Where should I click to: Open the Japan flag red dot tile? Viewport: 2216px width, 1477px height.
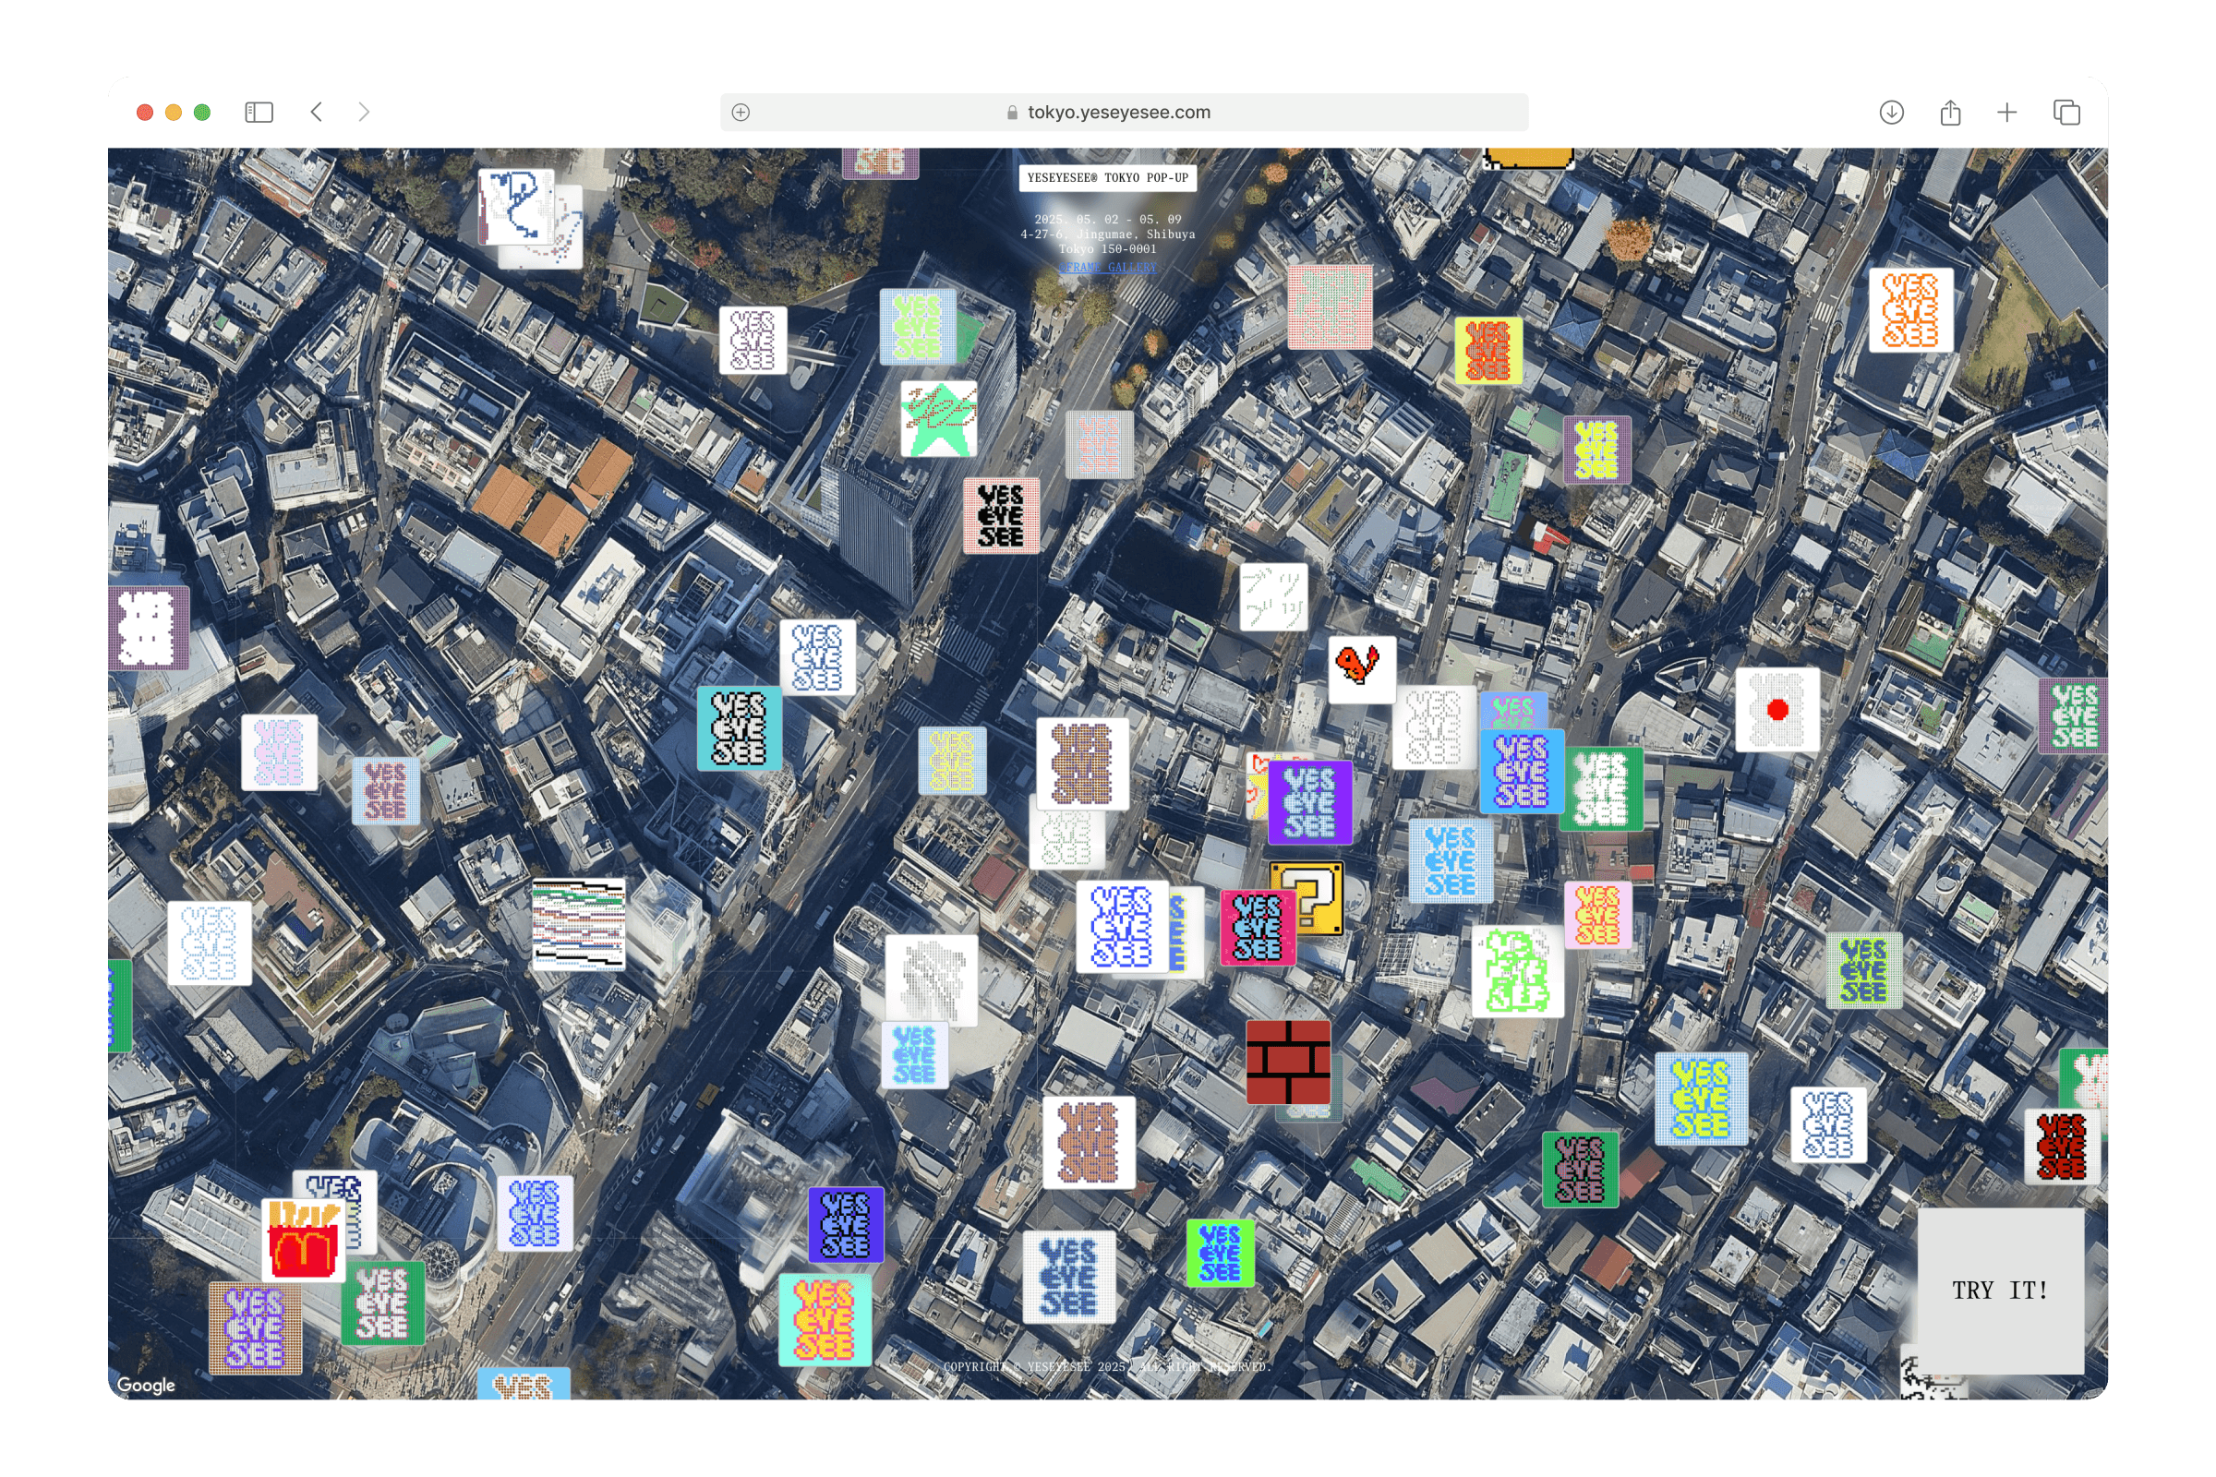tap(1776, 709)
